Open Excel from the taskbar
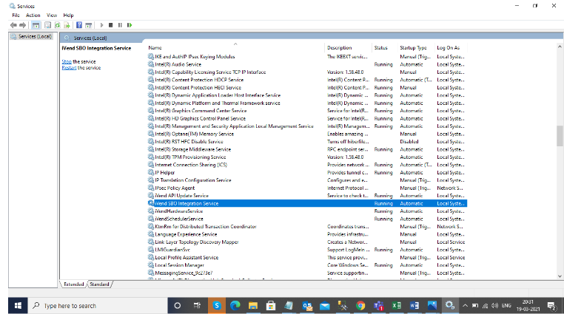 pyautogui.click(x=397, y=306)
